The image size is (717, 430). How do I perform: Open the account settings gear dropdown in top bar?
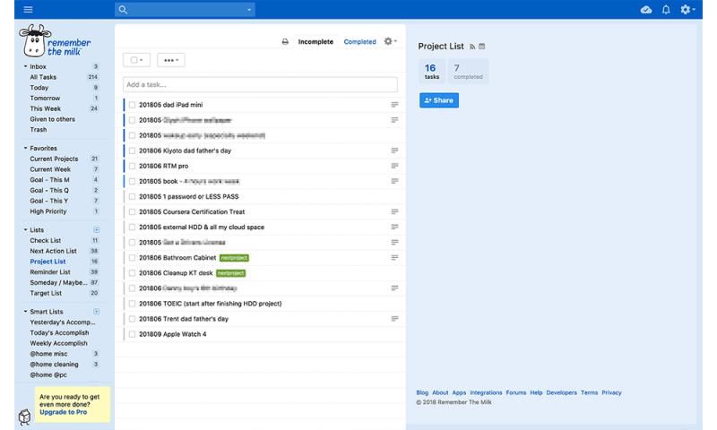pos(688,10)
